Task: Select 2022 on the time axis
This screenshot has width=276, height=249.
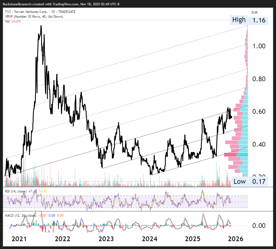Action: pyautogui.click(x=62, y=239)
